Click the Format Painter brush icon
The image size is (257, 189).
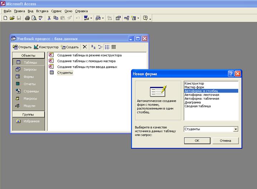(x=70, y=18)
